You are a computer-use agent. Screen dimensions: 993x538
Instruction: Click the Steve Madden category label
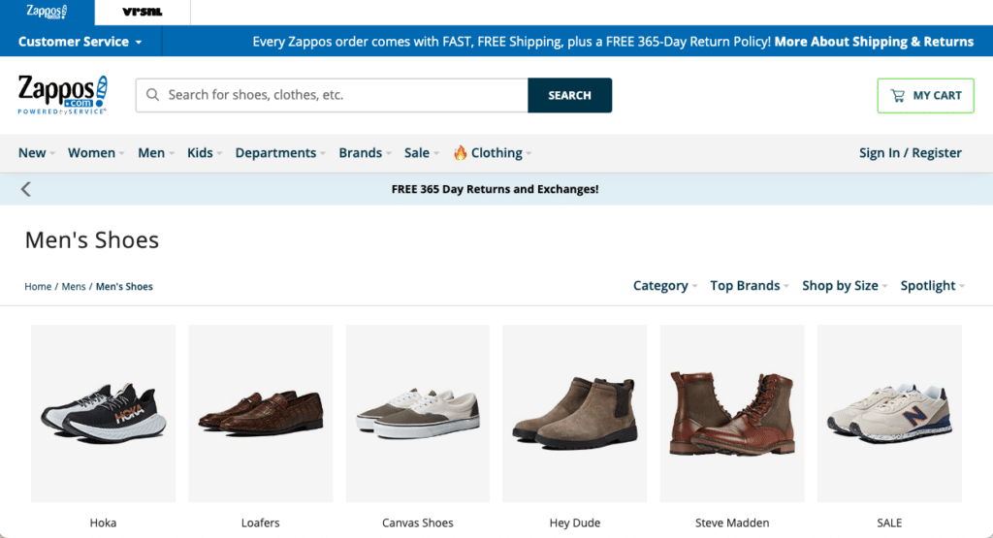coord(732,522)
